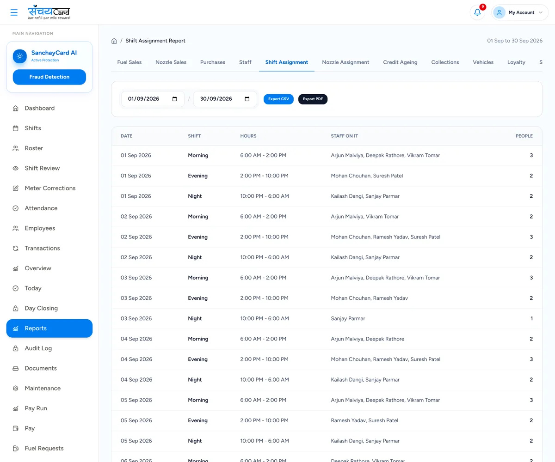
Task: Open Meter Corrections from the sidebar
Action: point(49,188)
